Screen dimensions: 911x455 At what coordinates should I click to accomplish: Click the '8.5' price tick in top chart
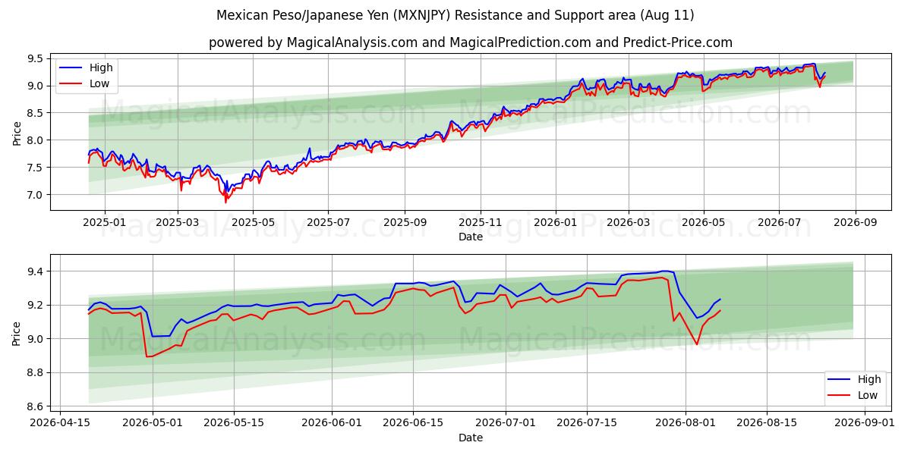(34, 113)
